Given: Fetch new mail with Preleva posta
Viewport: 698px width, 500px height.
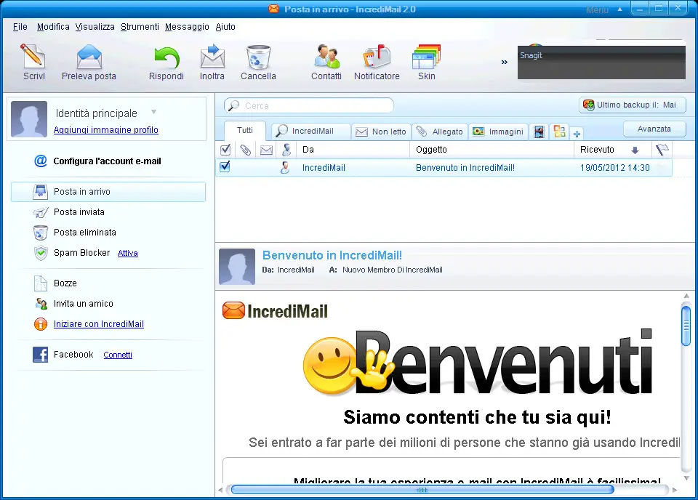Looking at the screenshot, I should [x=89, y=62].
